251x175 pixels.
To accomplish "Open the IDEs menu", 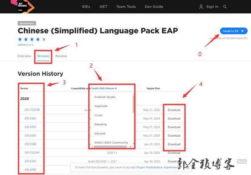I will [86, 7].
